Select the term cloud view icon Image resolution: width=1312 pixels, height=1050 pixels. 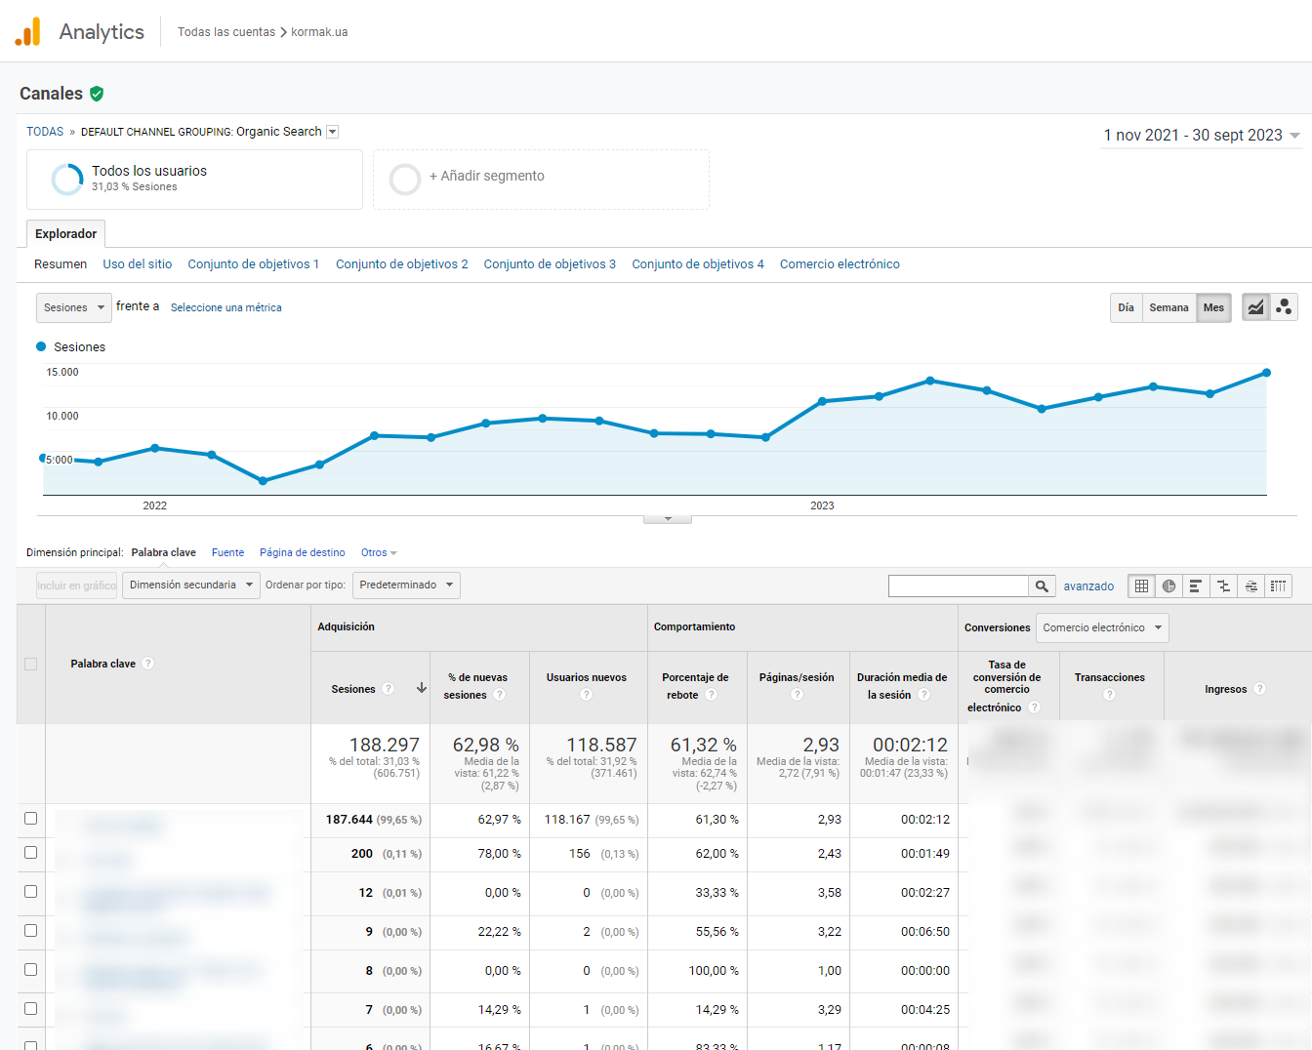pos(1250,586)
